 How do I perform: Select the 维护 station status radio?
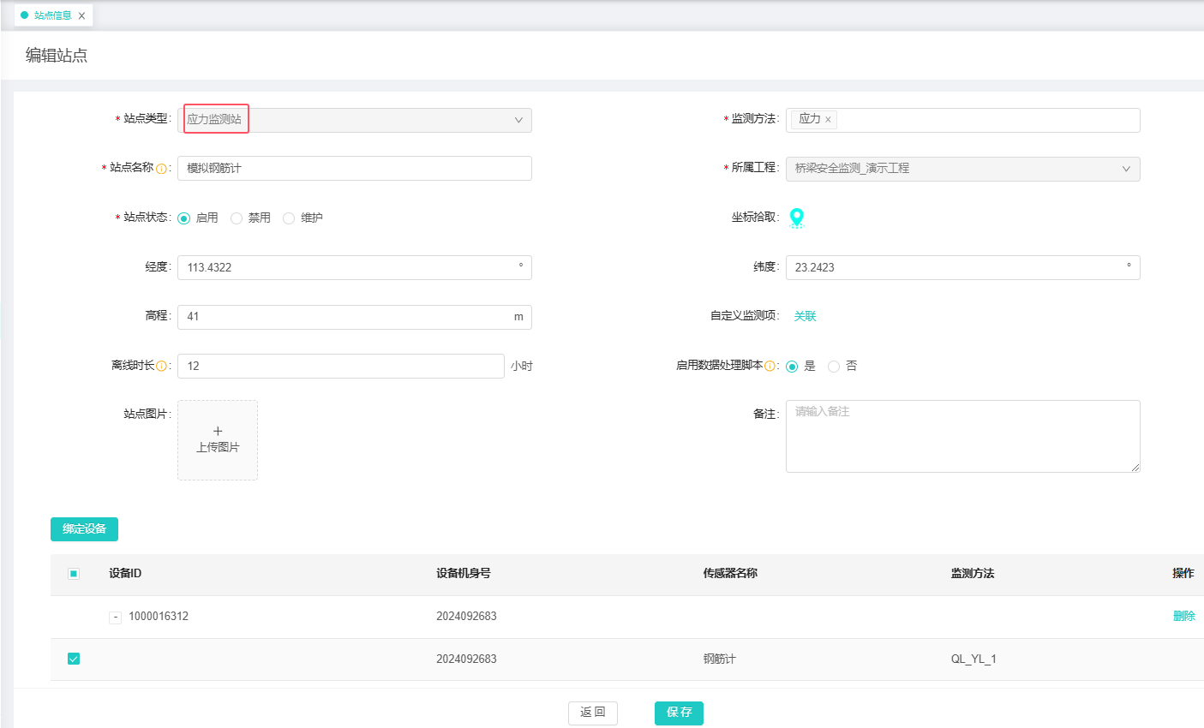289,218
